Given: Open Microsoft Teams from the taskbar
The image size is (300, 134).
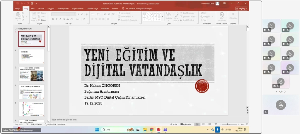Looking at the screenshot, I should pos(165,130).
